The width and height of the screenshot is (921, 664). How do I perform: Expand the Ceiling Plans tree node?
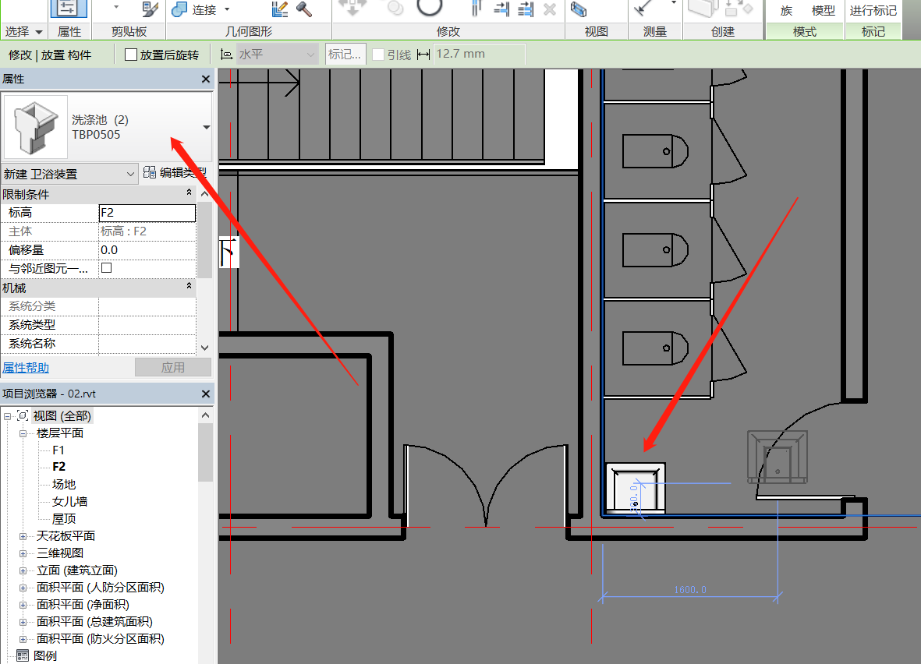pos(23,536)
